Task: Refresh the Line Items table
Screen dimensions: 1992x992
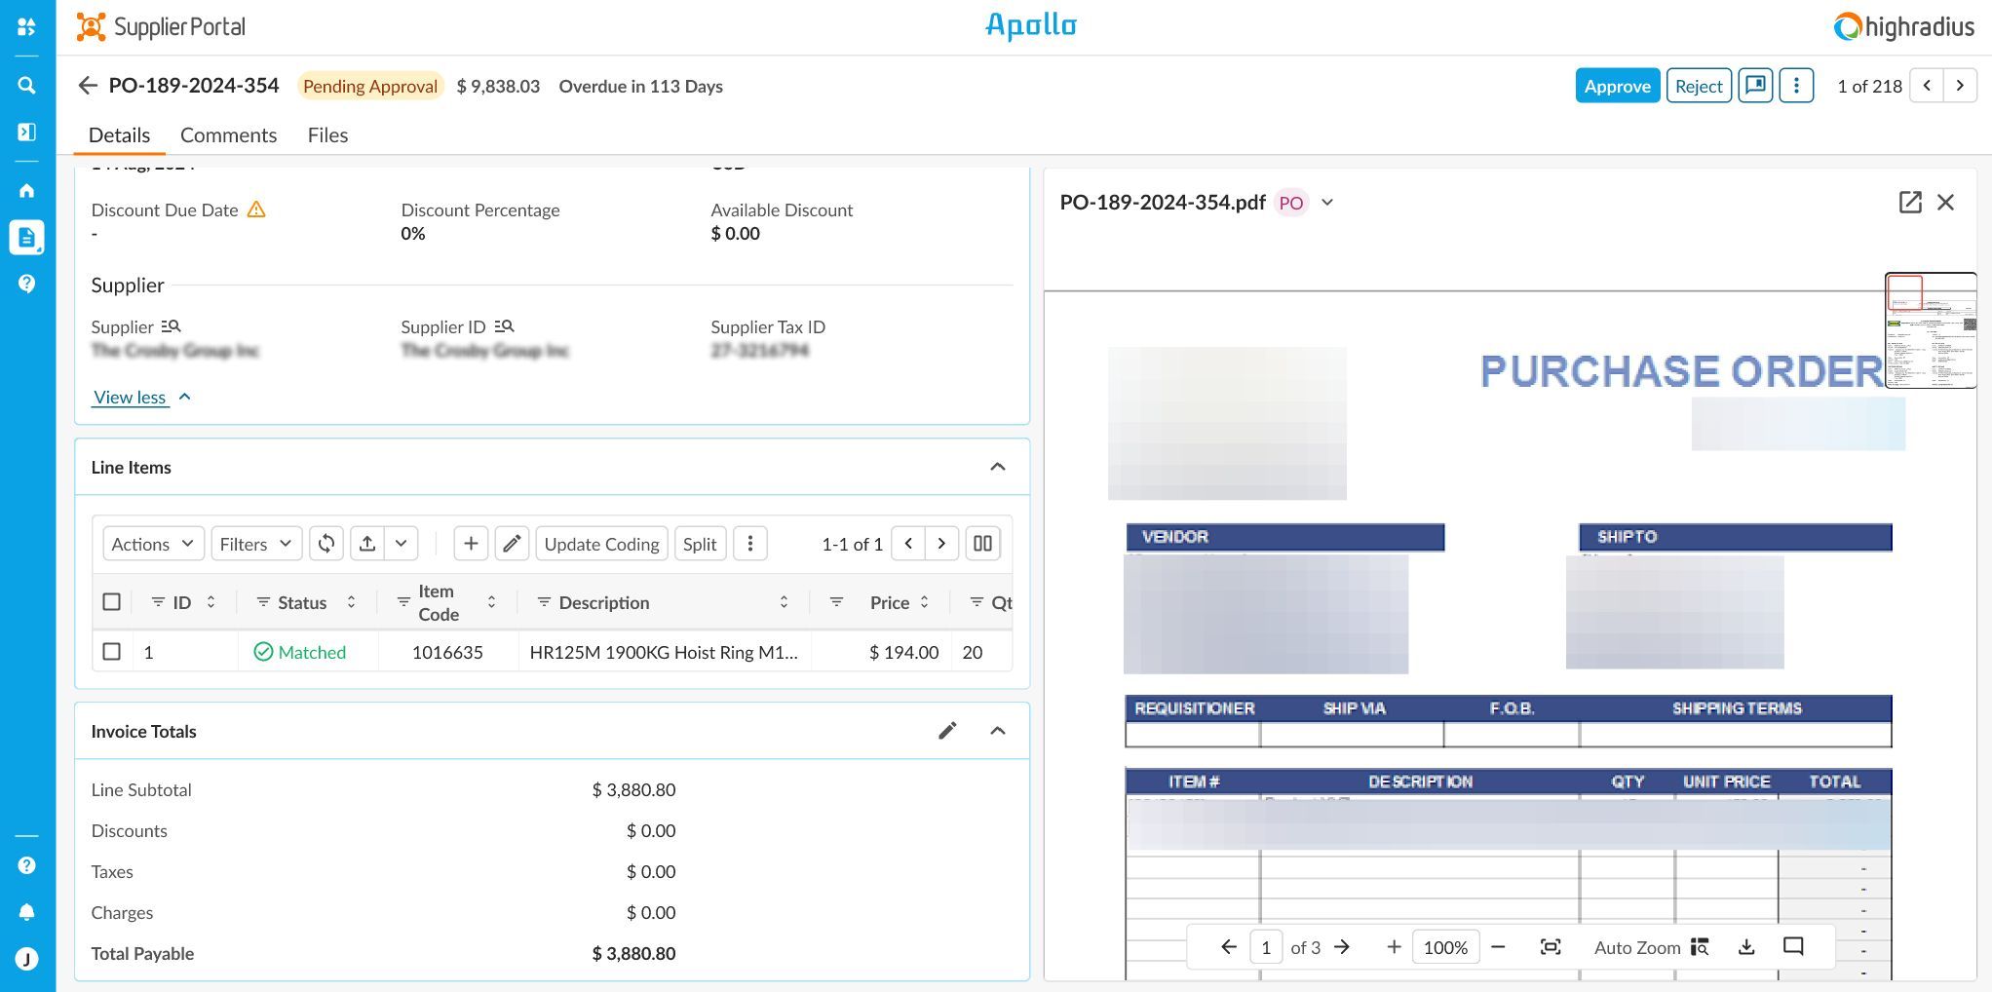Action: coord(326,544)
